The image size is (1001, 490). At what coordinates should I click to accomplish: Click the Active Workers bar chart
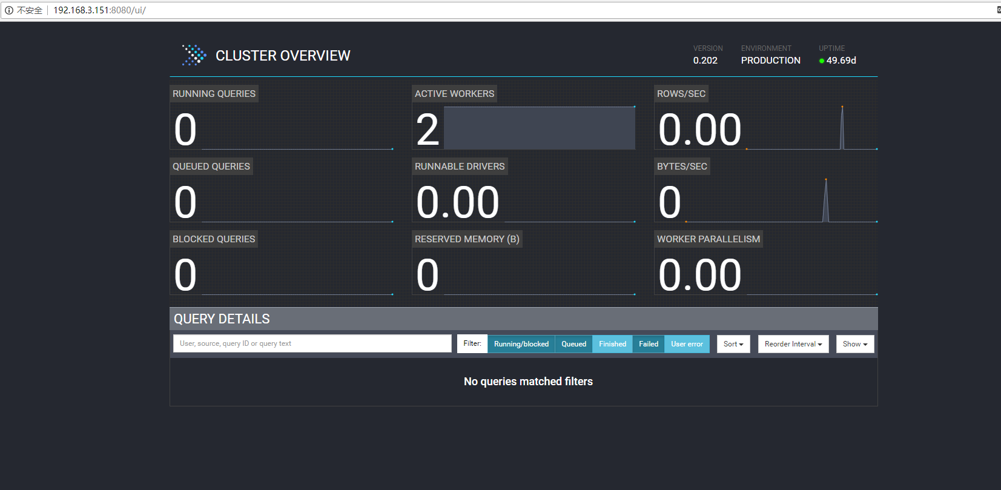[x=539, y=128]
